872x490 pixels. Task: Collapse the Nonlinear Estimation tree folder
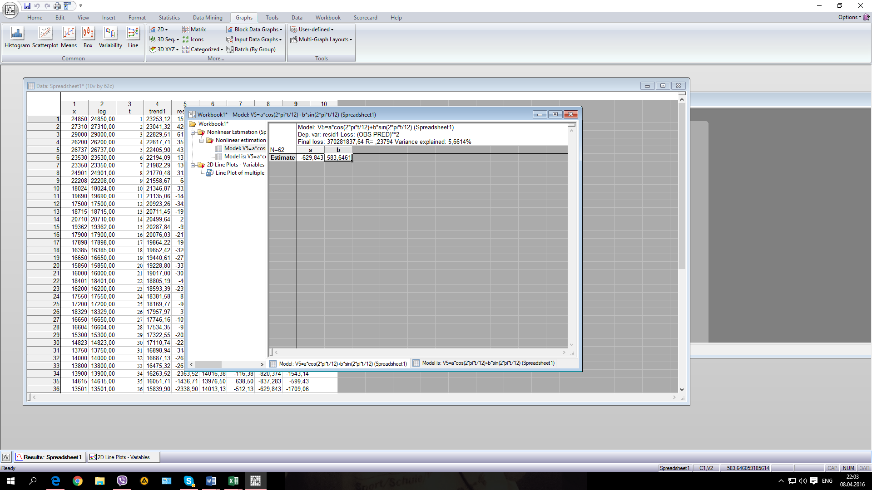193,132
